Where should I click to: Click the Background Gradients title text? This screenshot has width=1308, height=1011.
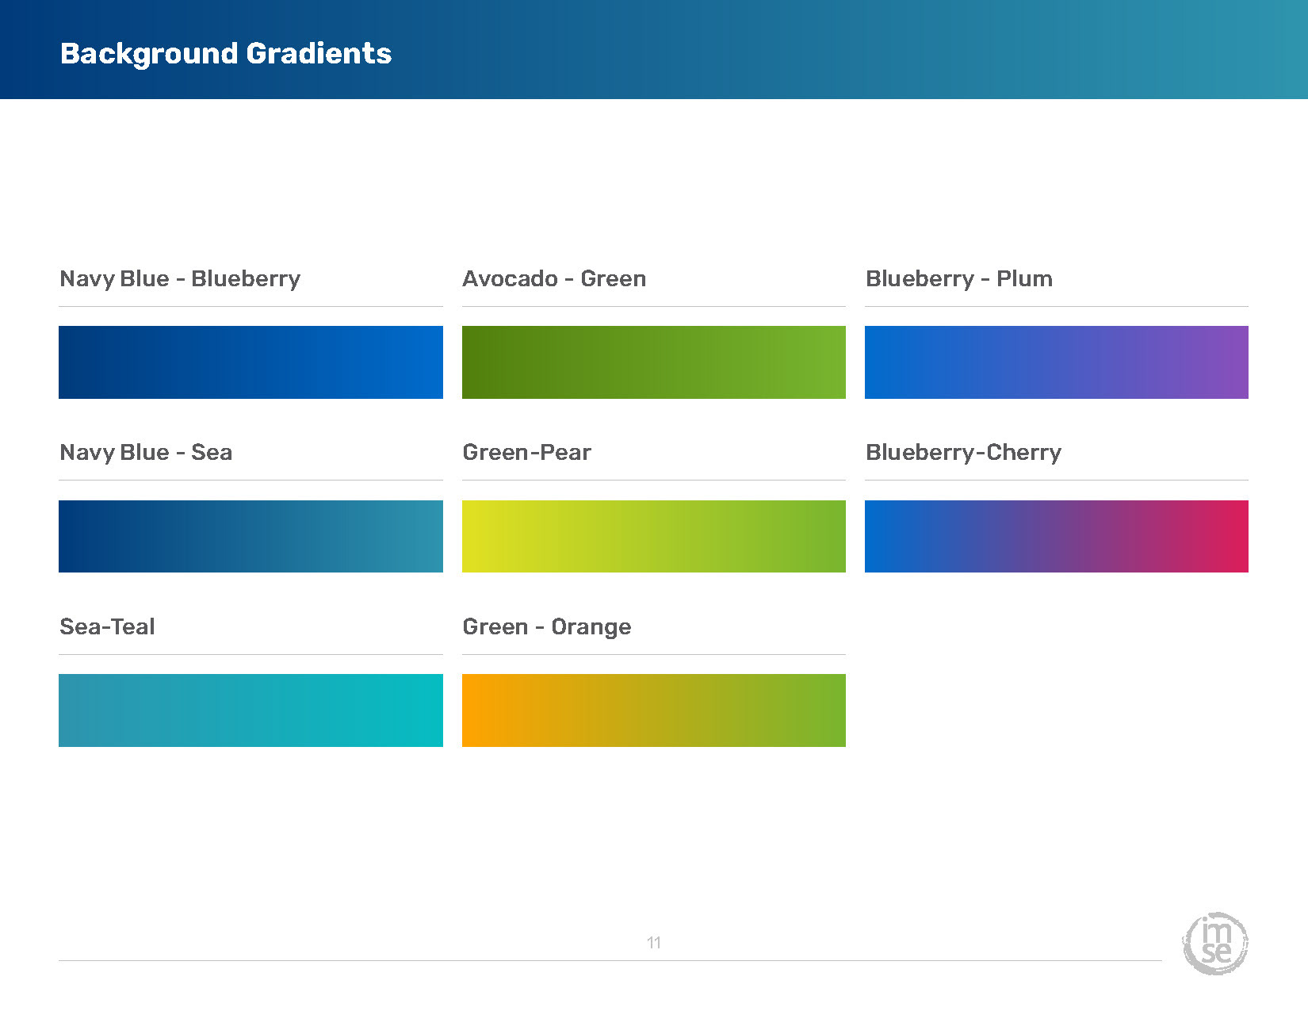click(226, 53)
